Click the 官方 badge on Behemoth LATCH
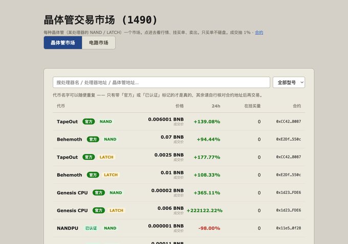The height and width of the screenshot is (244, 348). [x=93, y=175]
